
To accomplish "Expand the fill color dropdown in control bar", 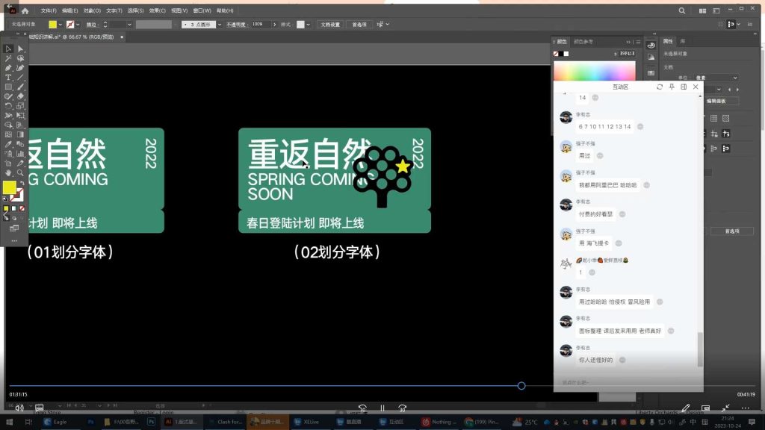I will [x=60, y=25].
